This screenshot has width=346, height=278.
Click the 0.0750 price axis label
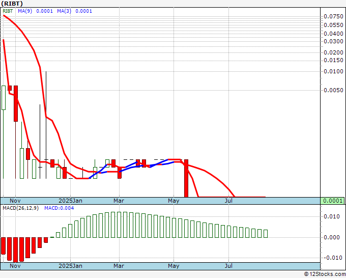point(333,17)
